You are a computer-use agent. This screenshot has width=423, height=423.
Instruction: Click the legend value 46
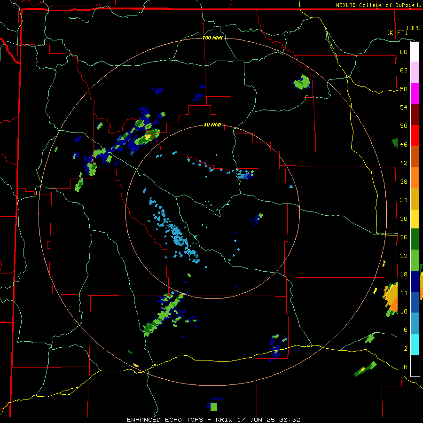coord(404,144)
